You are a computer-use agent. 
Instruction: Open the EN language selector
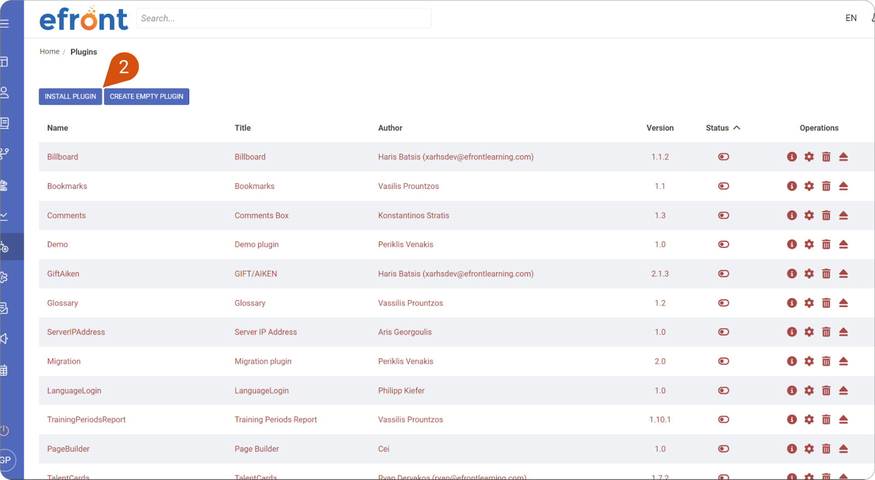[851, 18]
